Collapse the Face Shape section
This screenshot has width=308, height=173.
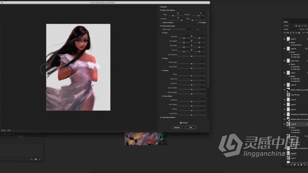[163, 96]
